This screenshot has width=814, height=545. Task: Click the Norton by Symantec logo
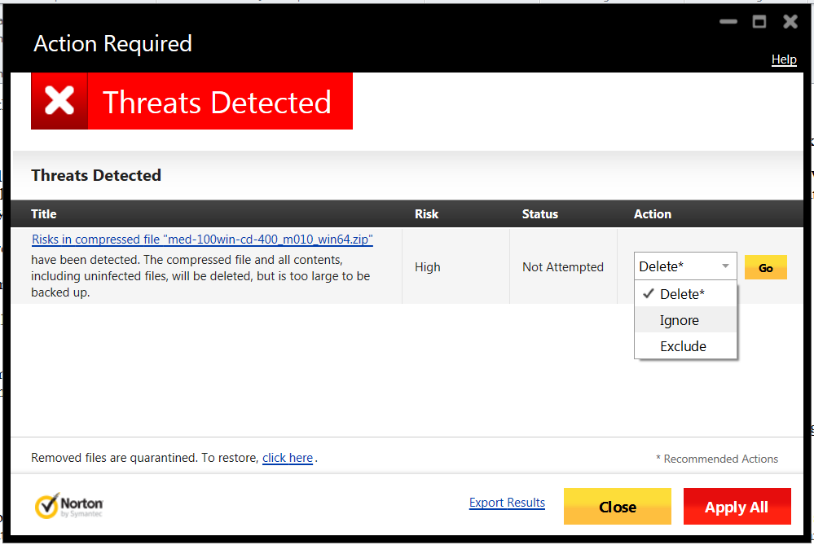[x=69, y=504]
